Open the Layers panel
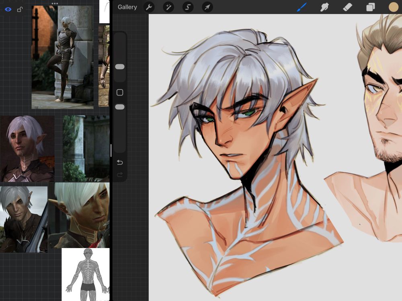This screenshot has height=301, width=402. coord(371,7)
